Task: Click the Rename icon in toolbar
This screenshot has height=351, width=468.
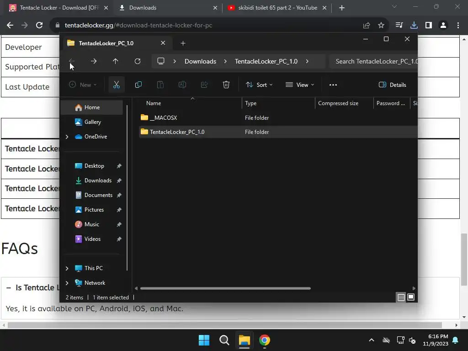Action: [x=182, y=85]
